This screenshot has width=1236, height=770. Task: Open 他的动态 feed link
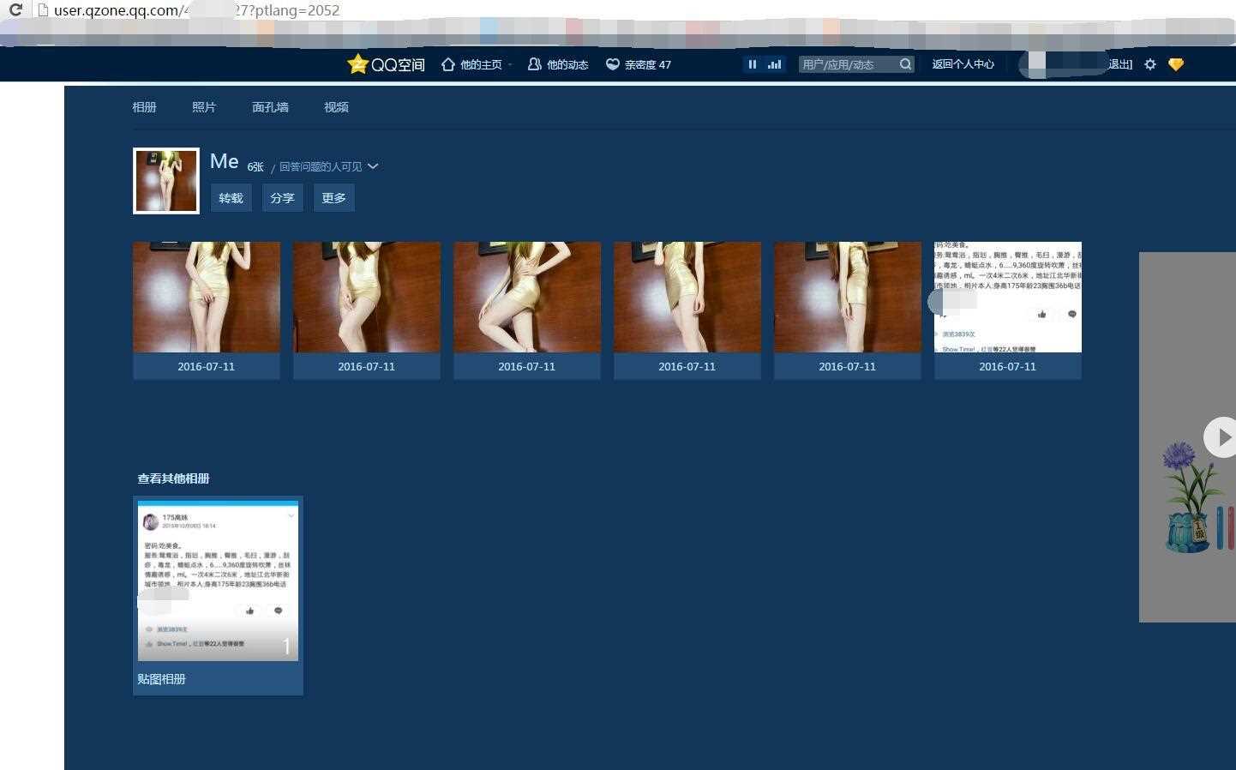click(558, 64)
